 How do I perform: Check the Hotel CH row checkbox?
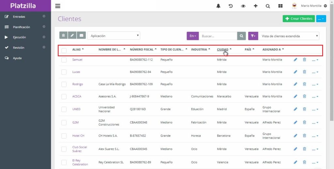(64, 136)
